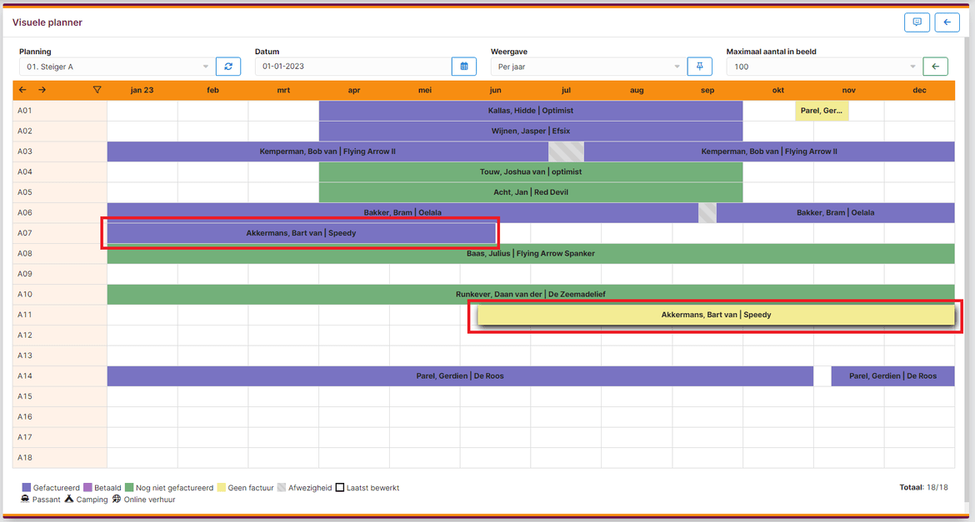The width and height of the screenshot is (975, 522).
Task: Open second Kemperman booking after July
Action: (x=769, y=152)
